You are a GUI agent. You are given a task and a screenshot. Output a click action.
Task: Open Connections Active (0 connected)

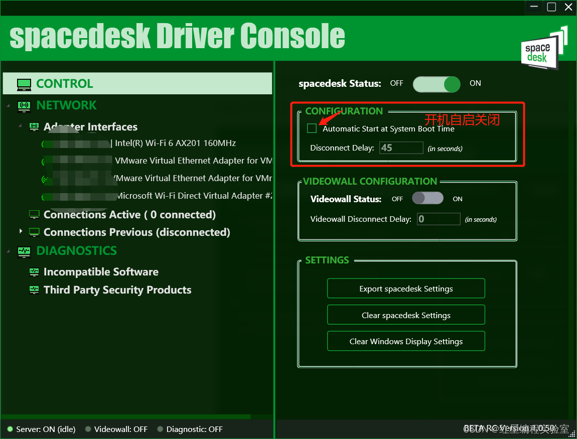pos(129,215)
